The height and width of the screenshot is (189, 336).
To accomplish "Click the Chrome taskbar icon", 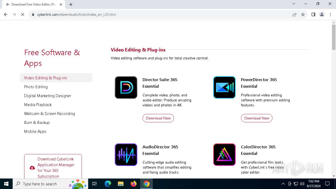I will 146,184.
